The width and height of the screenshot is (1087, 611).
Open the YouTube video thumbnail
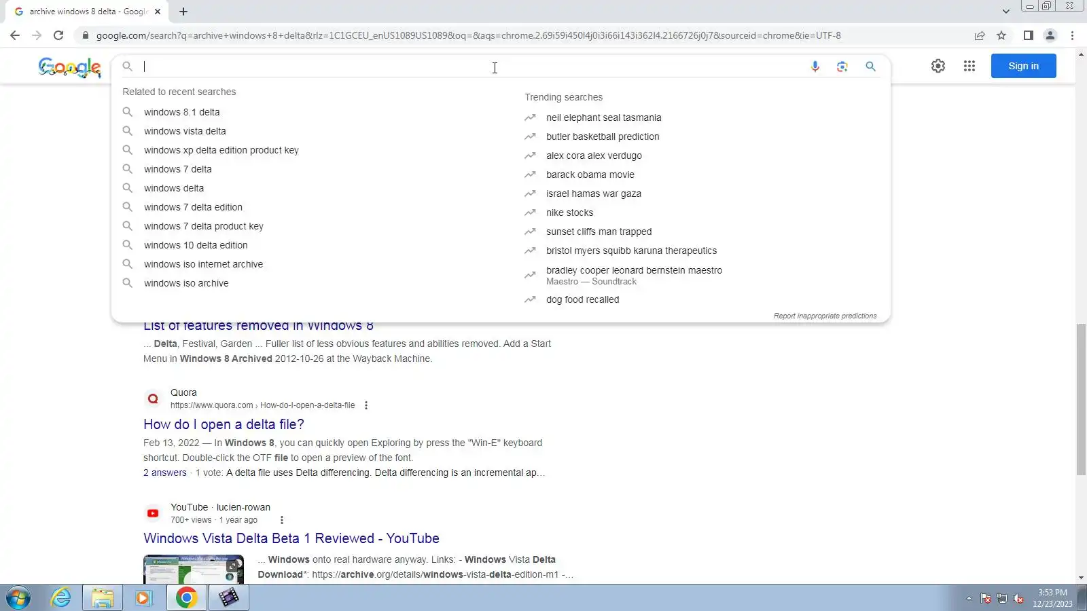coord(194,569)
